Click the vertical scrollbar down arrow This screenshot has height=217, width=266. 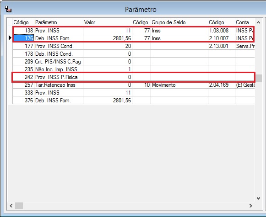258,198
